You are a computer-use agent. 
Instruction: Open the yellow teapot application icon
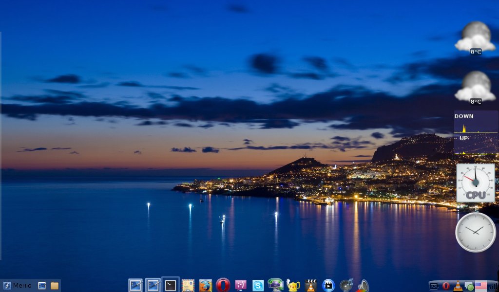point(293,285)
